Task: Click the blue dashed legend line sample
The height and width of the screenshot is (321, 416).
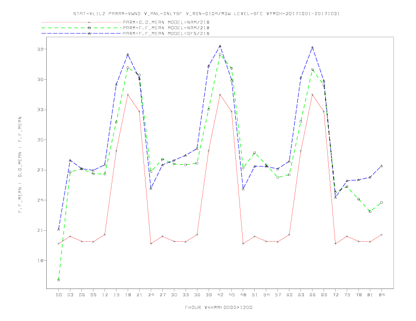Action: pos(81,34)
